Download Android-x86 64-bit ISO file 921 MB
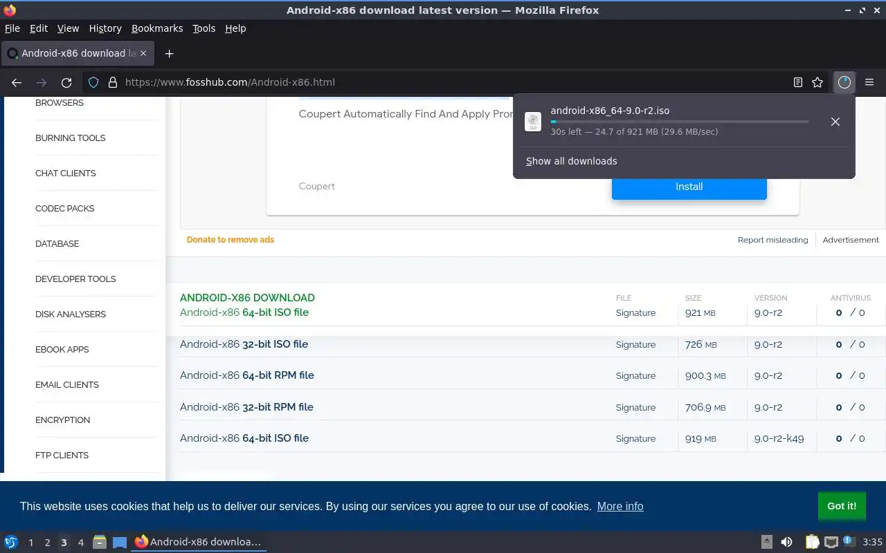 point(244,312)
